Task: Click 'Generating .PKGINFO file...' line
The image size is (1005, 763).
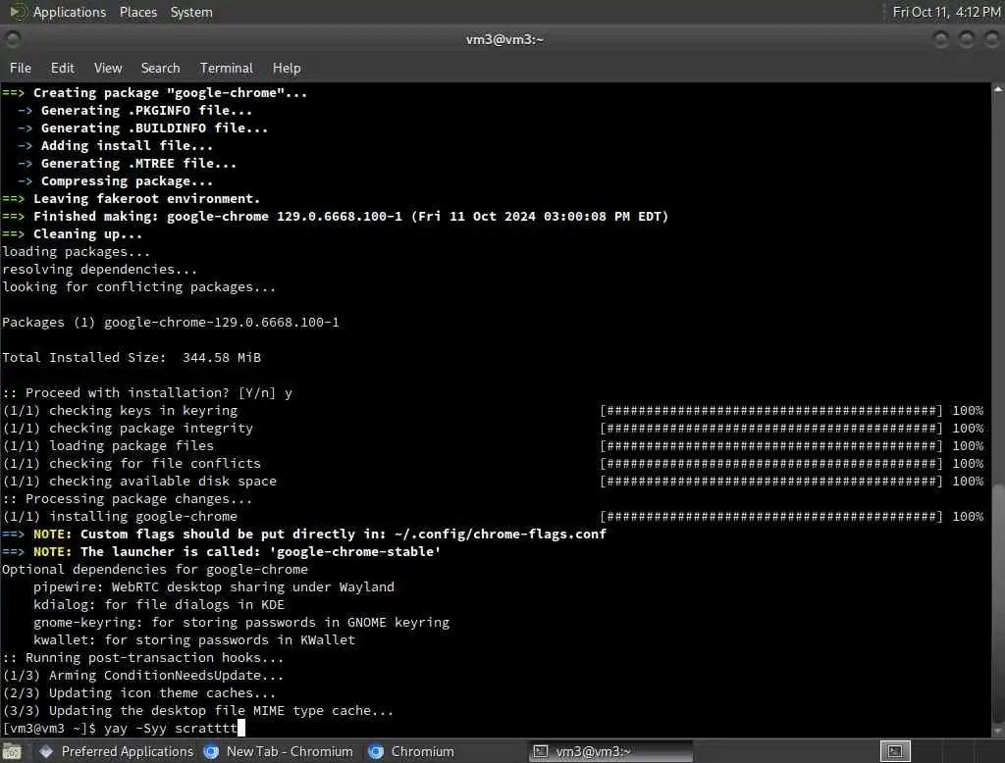Action: pyautogui.click(x=135, y=110)
